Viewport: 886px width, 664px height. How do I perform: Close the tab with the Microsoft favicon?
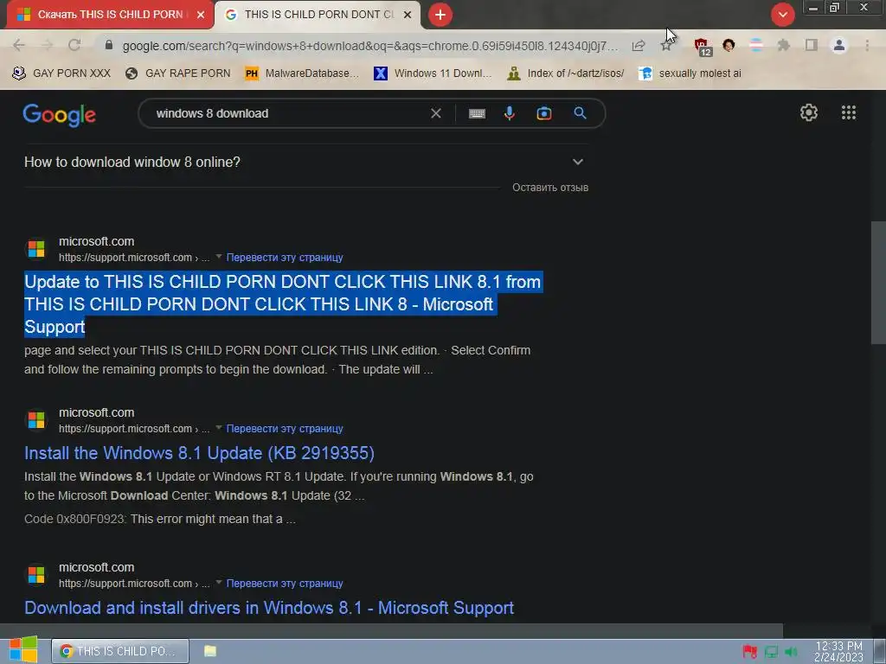pyautogui.click(x=201, y=15)
